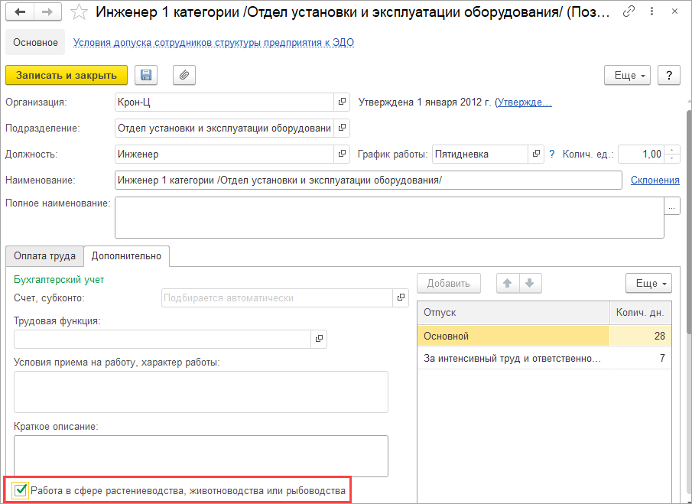Select the Основной vacation row
Viewport: 692px width, 504px height.
pyautogui.click(x=512, y=336)
